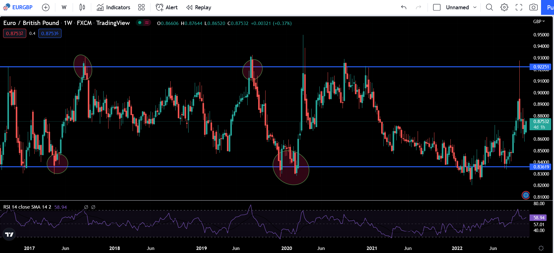Viewport: 554px width, 253px height.
Task: Open the candlestick chart style selector
Action: pos(82,7)
